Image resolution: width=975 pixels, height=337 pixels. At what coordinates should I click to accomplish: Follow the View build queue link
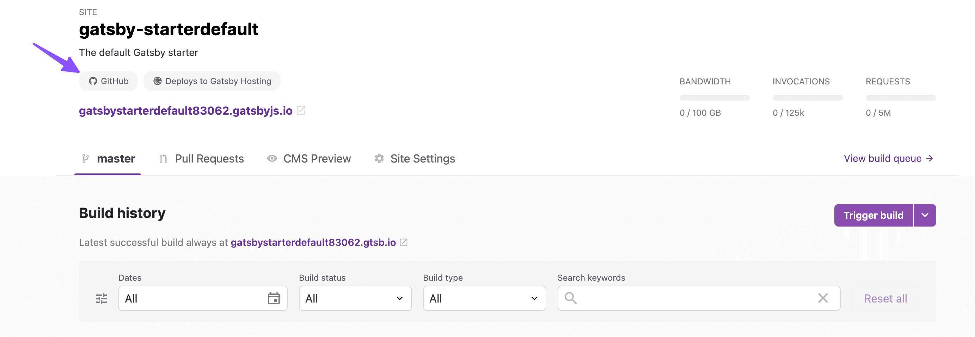tap(888, 158)
